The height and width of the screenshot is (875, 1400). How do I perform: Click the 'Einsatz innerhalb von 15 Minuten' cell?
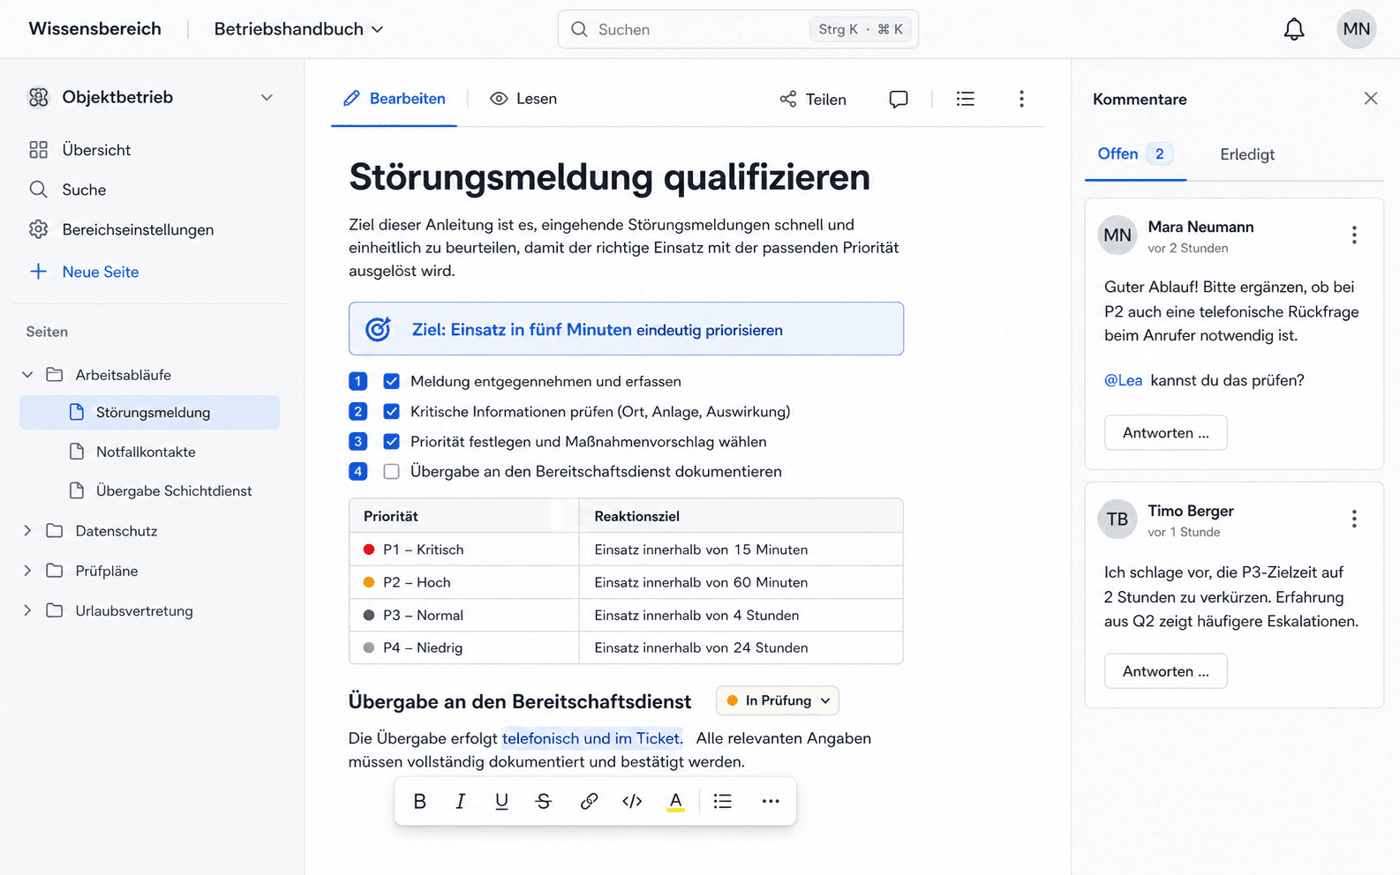coord(741,550)
